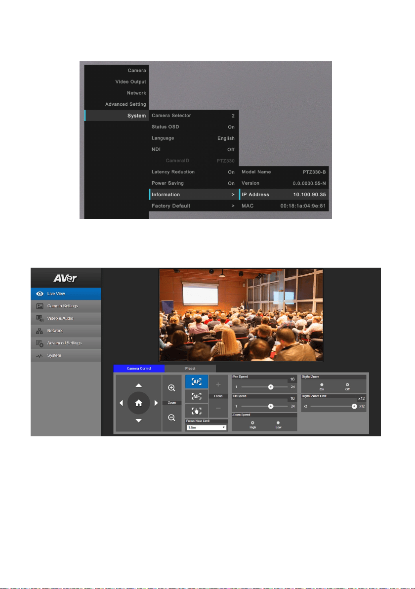
Task: Pan the camera with the left arrow
Action: pos(121,403)
